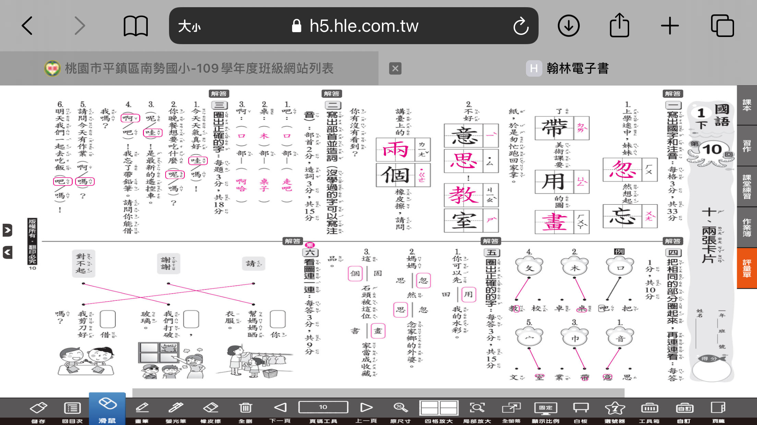Toggle 顯示比例 fixed display ratio
The width and height of the screenshot is (757, 425).
pos(545,412)
